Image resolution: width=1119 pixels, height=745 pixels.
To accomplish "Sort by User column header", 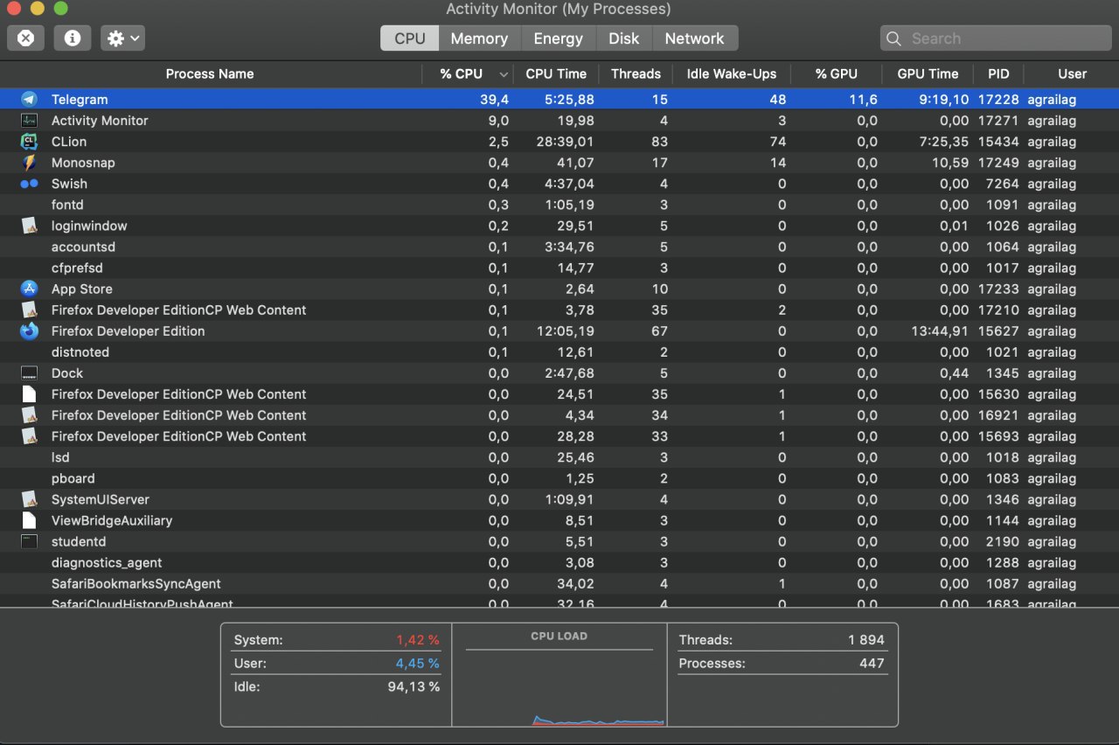I will point(1072,74).
